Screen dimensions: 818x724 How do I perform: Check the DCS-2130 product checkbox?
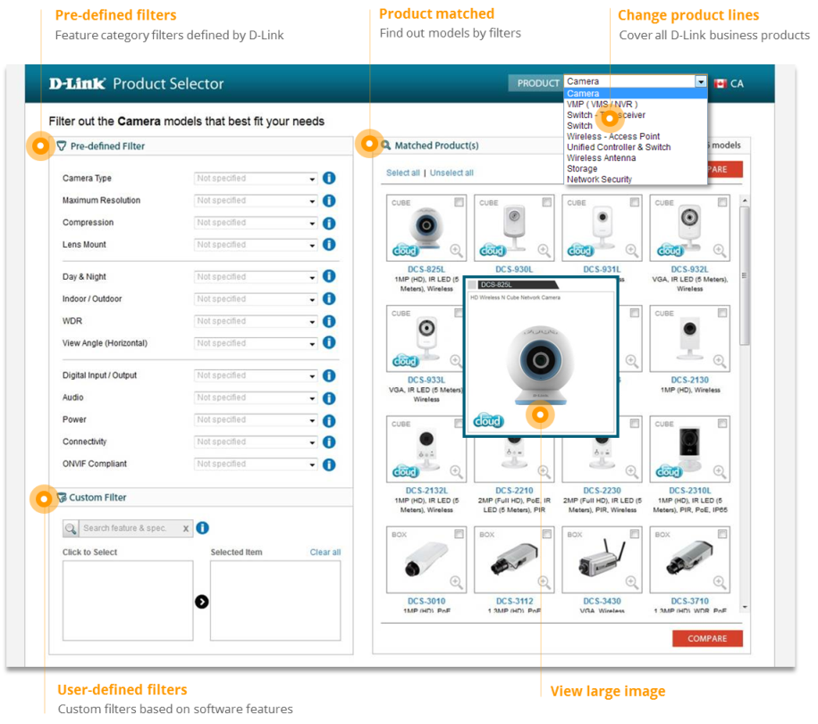click(x=722, y=313)
